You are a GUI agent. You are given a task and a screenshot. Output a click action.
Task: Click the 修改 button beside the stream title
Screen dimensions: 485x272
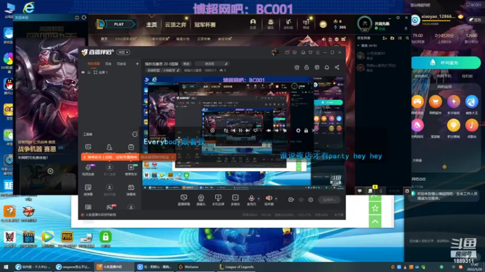186,64
